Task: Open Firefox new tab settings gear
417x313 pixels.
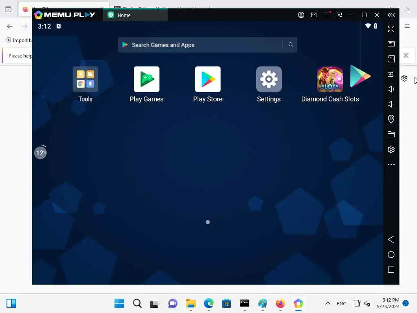Action: [404, 78]
